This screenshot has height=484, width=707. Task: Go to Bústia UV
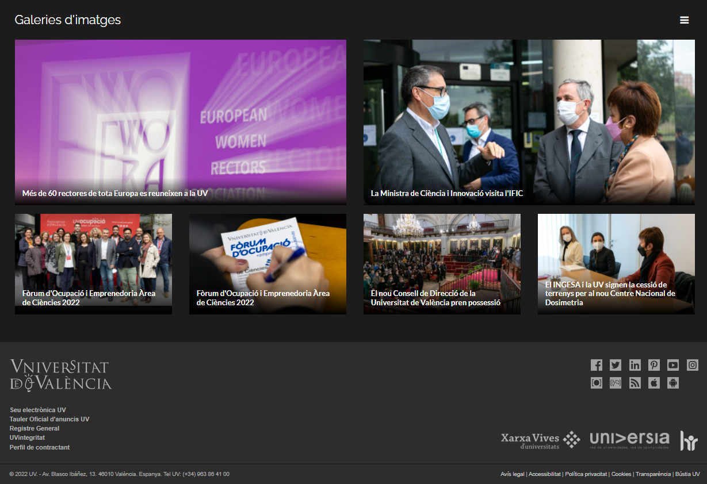pos(687,474)
